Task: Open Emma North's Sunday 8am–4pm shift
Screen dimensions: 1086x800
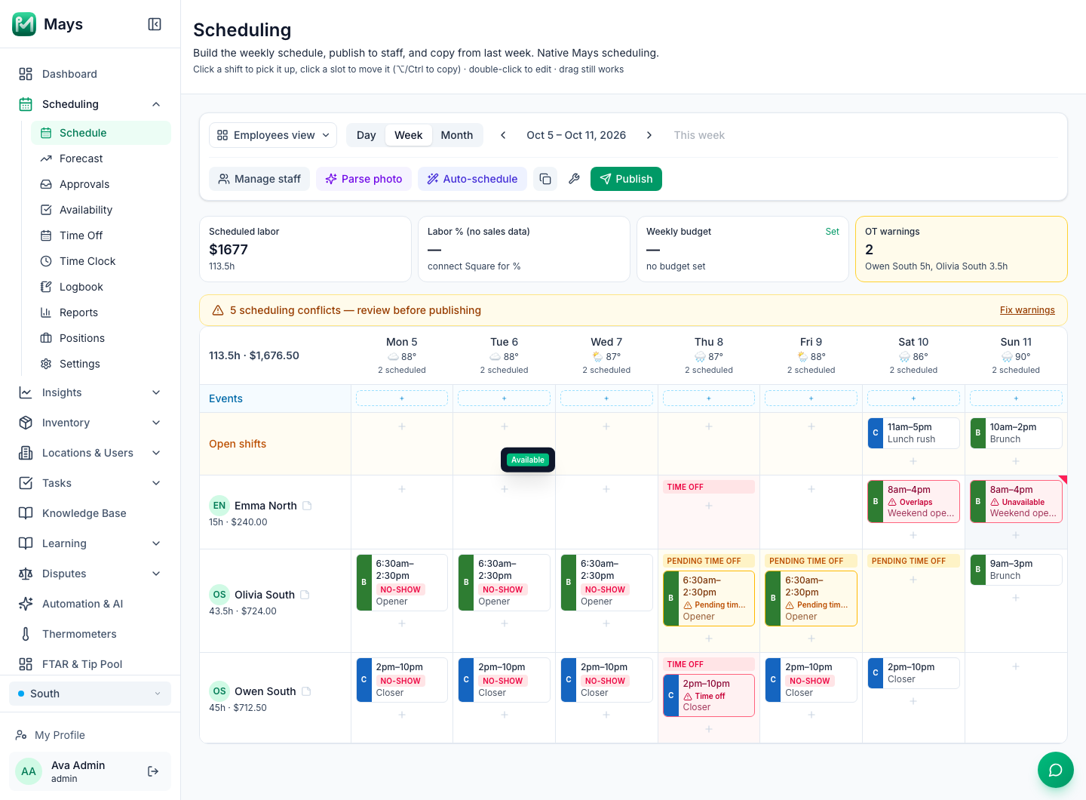Action: [x=1016, y=501]
